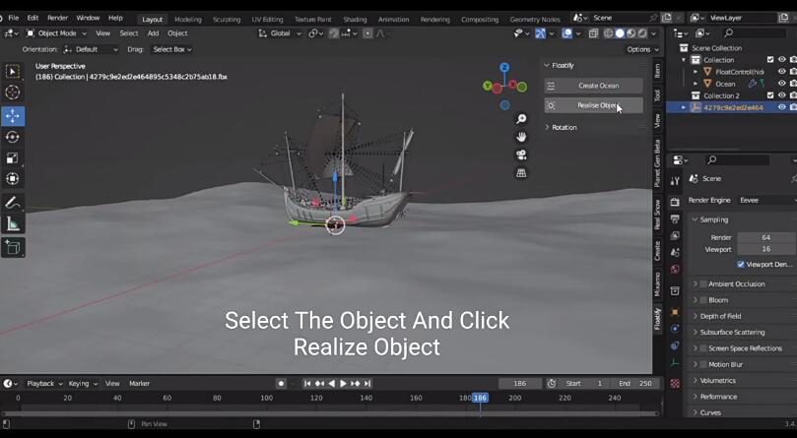Open the Add menu in the viewport header
Screen dimensions: 797x438
click(x=153, y=33)
